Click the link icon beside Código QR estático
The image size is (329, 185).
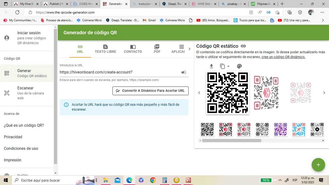tap(243, 46)
